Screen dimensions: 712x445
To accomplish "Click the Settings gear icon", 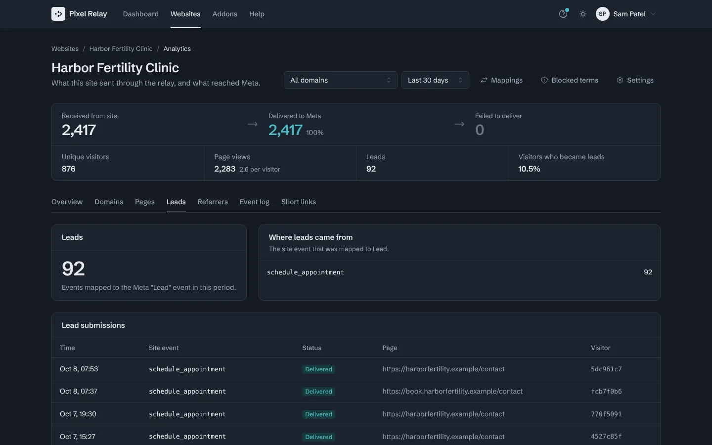I will (620, 80).
